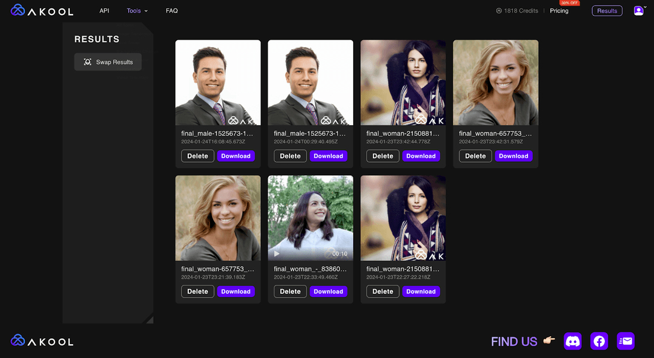Delete the 22:27:22 final_woman result
654x358 pixels.
pyautogui.click(x=383, y=291)
